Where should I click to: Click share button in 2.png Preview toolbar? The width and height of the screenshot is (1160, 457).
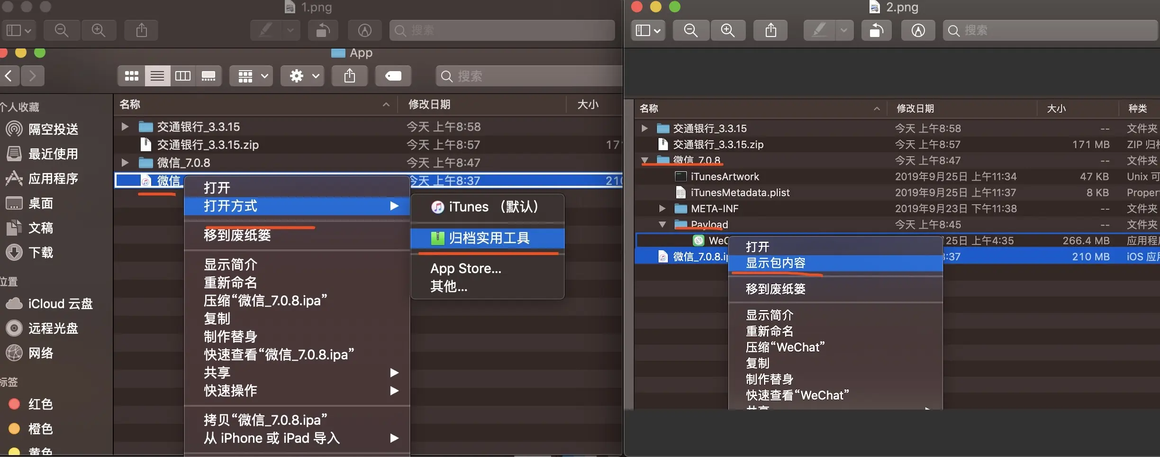[771, 30]
